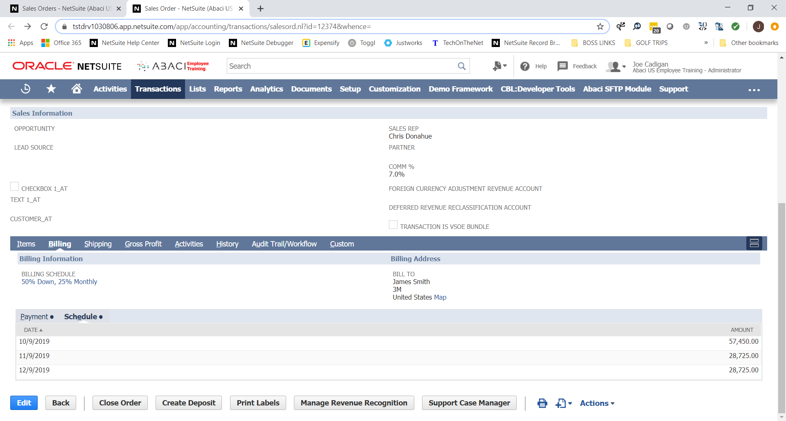The height and width of the screenshot is (421, 786).
Task: Open Chrome profile avatar J
Action: (x=758, y=27)
